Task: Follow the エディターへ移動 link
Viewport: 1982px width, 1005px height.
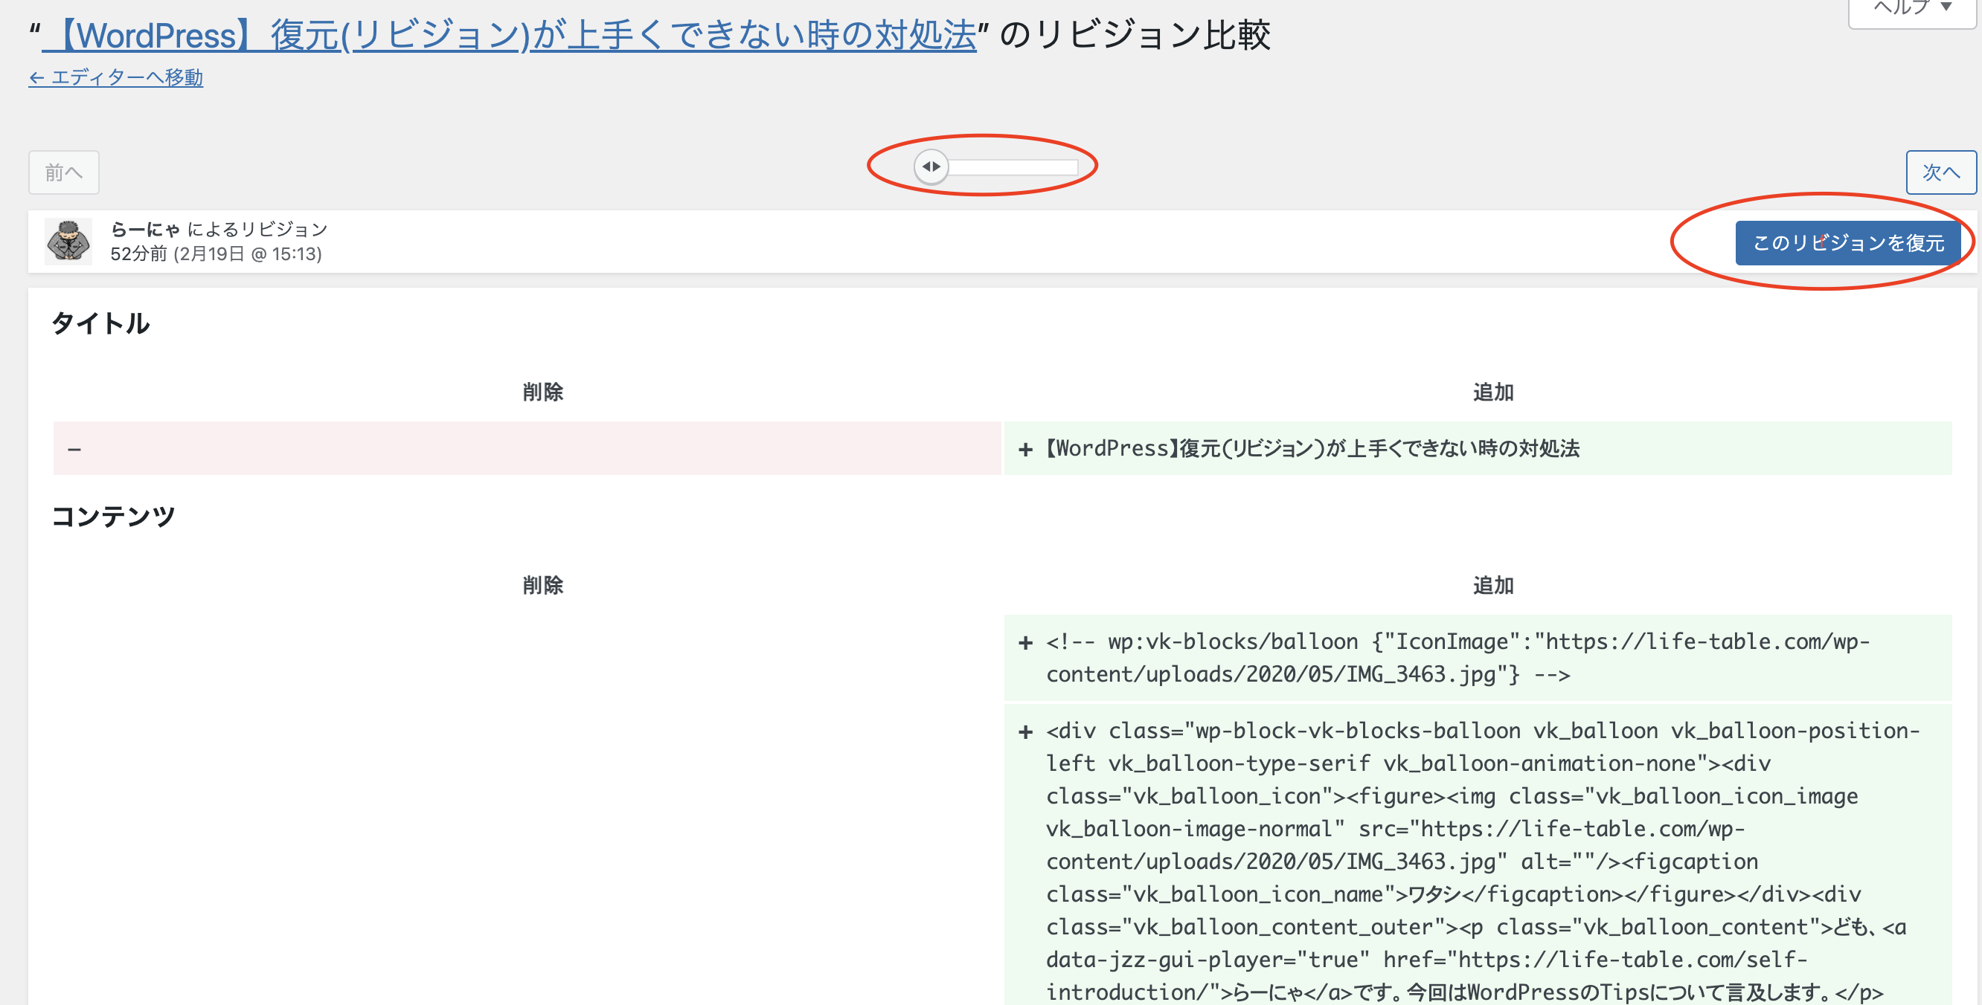Action: (116, 77)
